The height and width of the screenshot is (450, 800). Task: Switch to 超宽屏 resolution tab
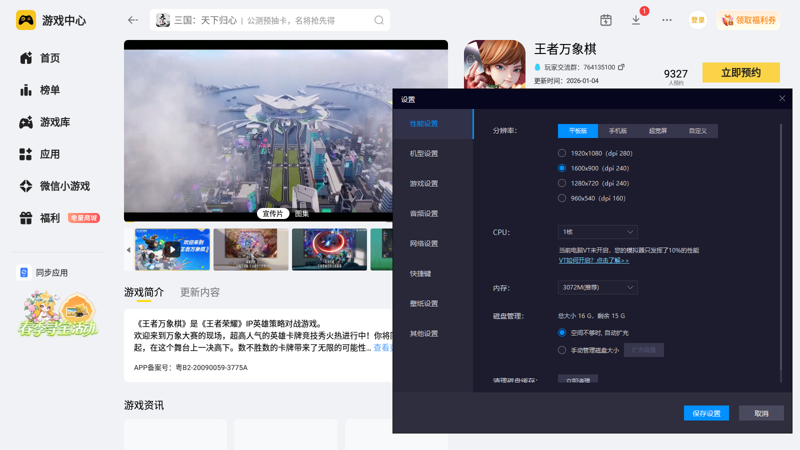pos(658,131)
